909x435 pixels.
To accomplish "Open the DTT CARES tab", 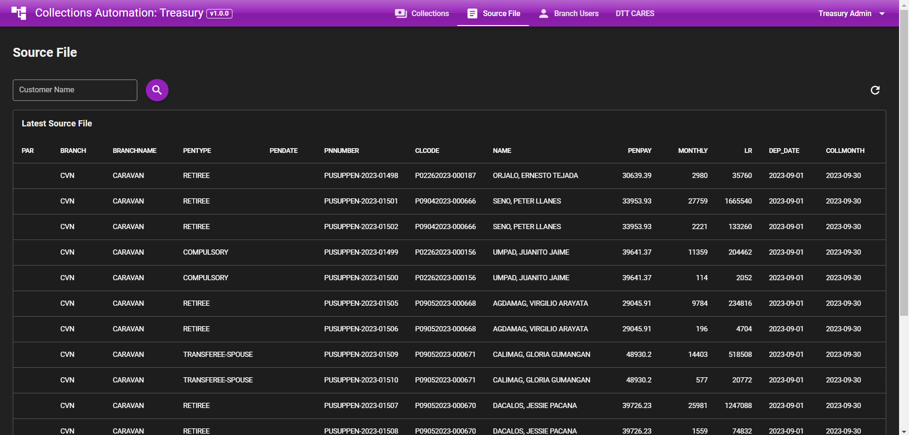I will tap(635, 13).
